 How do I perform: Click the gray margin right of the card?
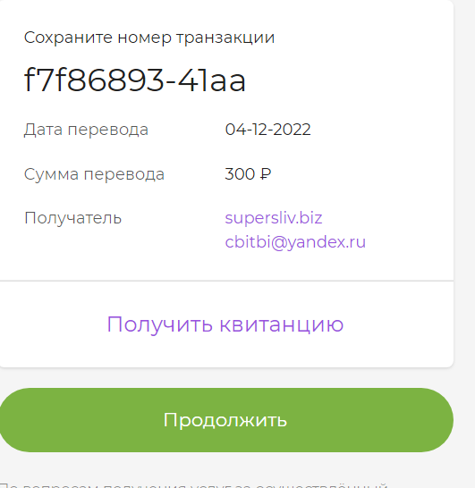click(x=465, y=187)
